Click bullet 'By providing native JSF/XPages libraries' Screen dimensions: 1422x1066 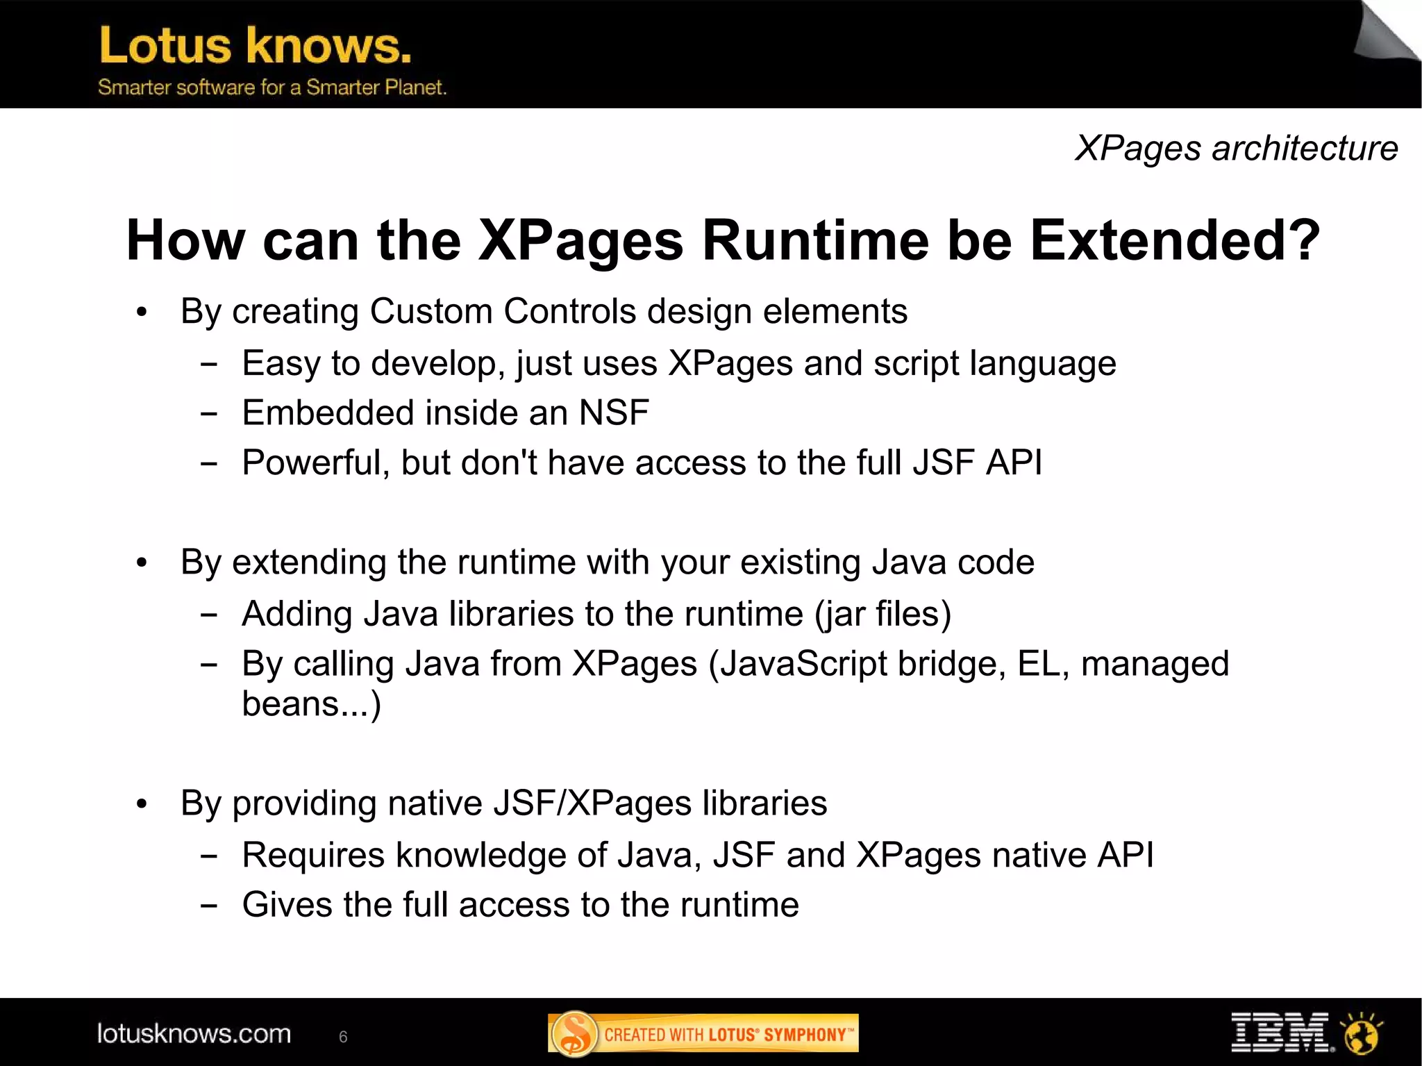click(x=504, y=803)
